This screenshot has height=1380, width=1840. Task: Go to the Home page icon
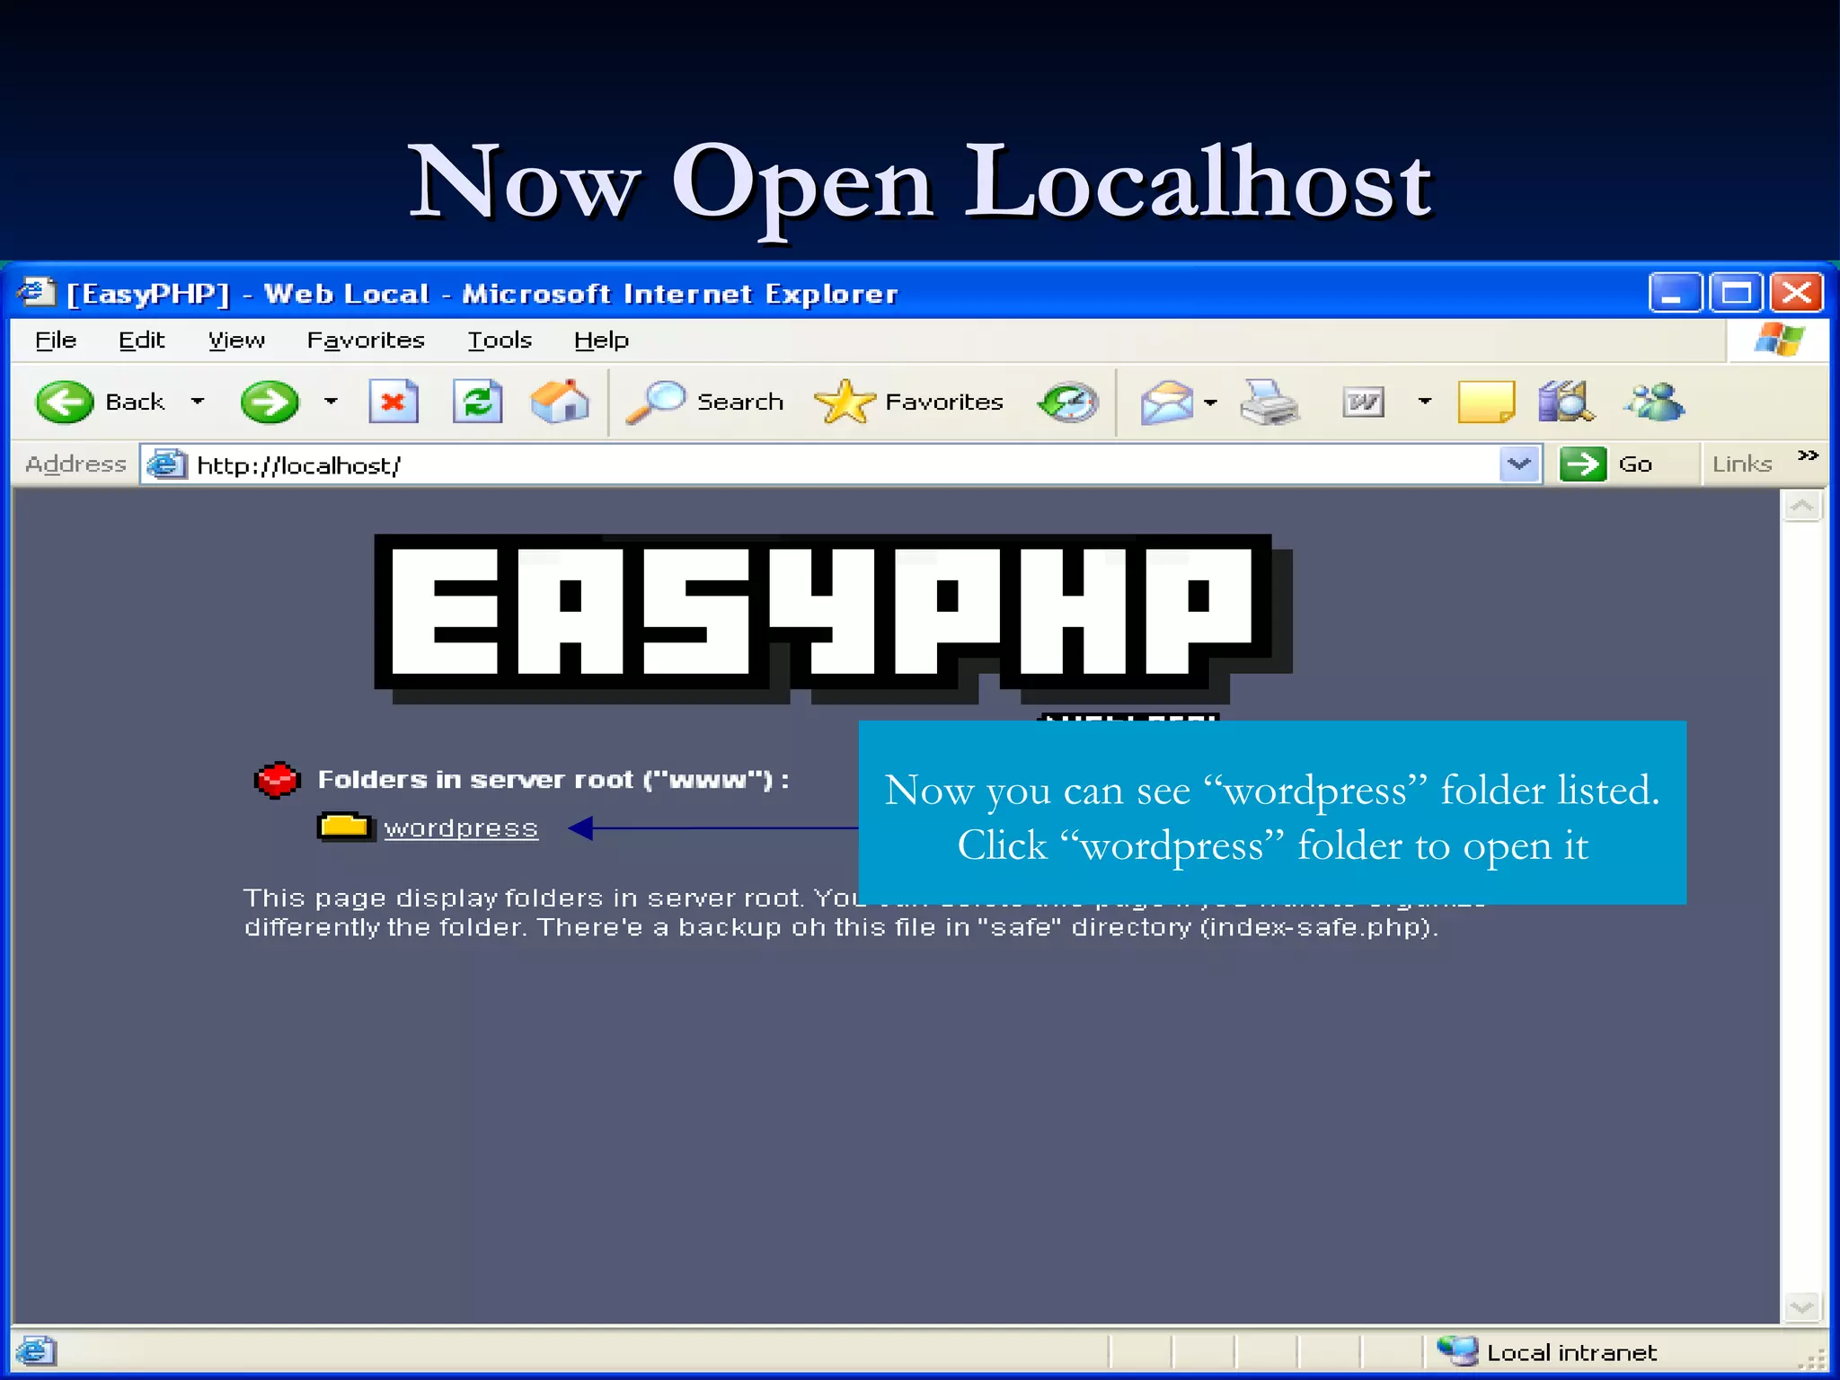tap(560, 402)
